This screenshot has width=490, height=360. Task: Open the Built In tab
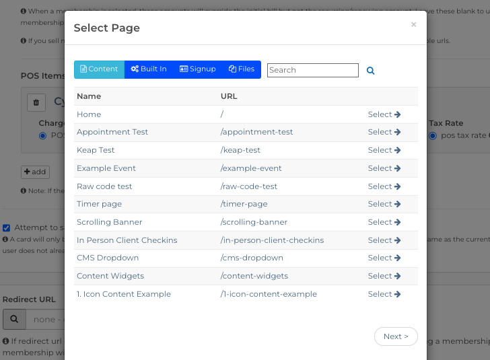(x=149, y=69)
